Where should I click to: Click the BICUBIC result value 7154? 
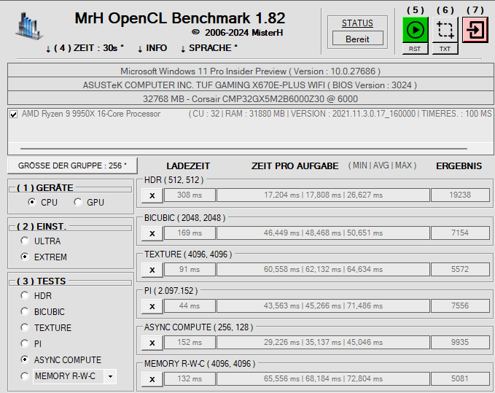click(x=460, y=233)
